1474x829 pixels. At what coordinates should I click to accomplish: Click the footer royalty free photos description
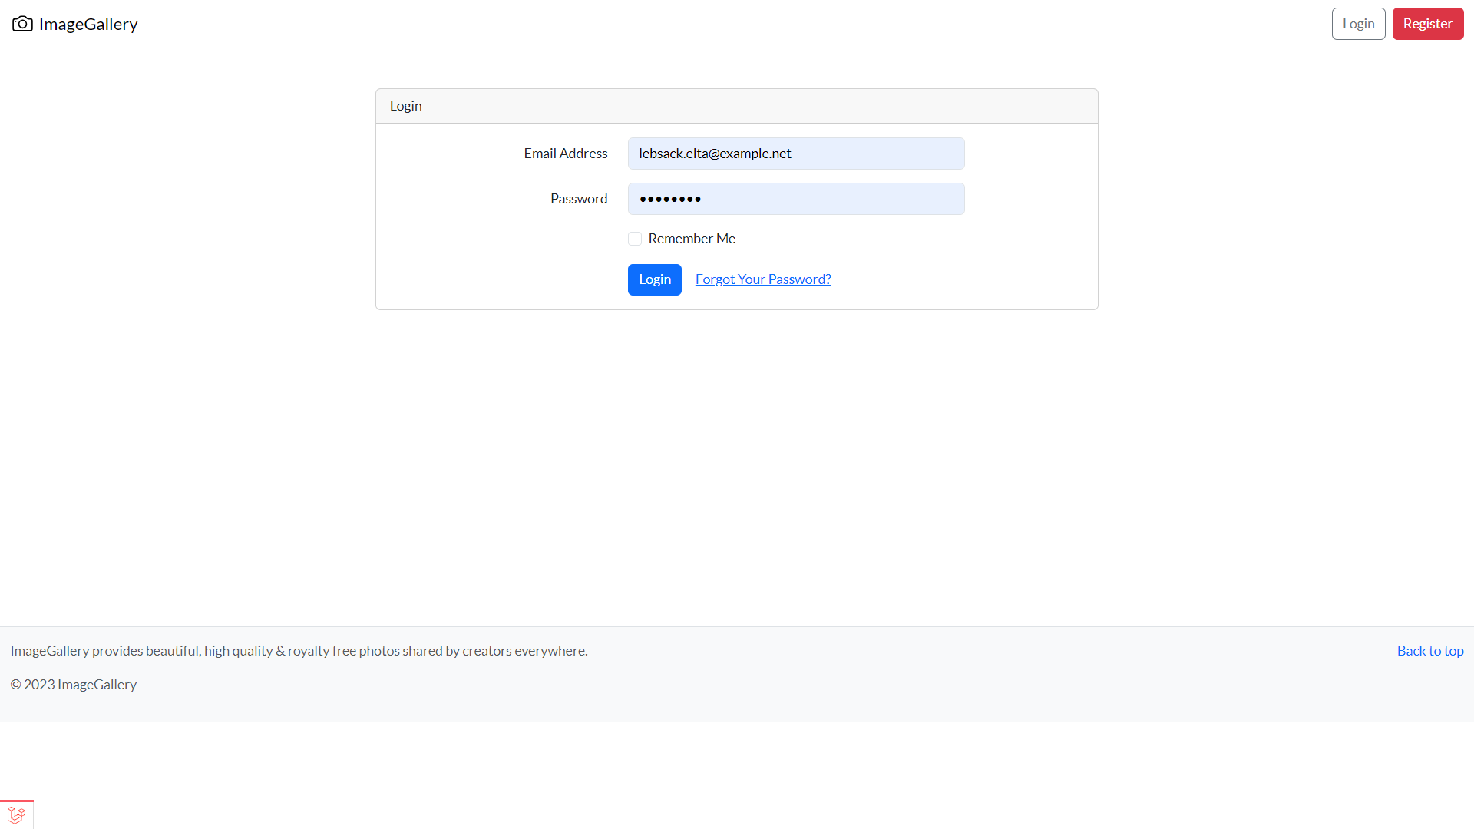tap(299, 651)
